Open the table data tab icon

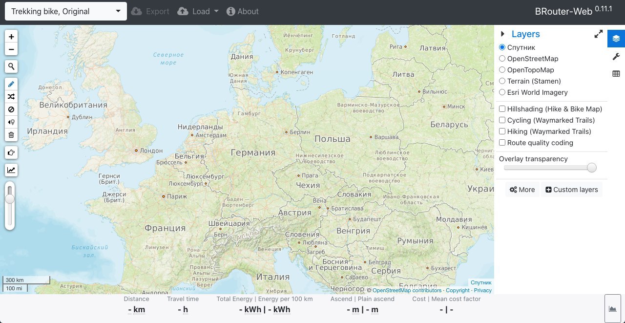click(616, 74)
